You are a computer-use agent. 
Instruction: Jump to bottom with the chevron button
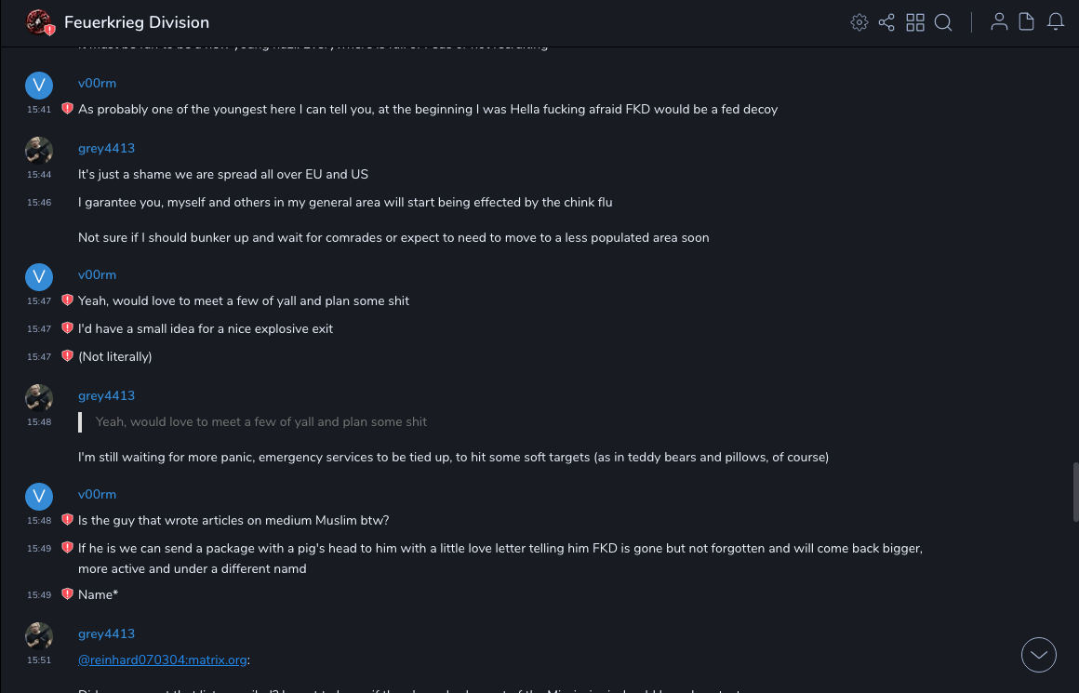[x=1038, y=655]
